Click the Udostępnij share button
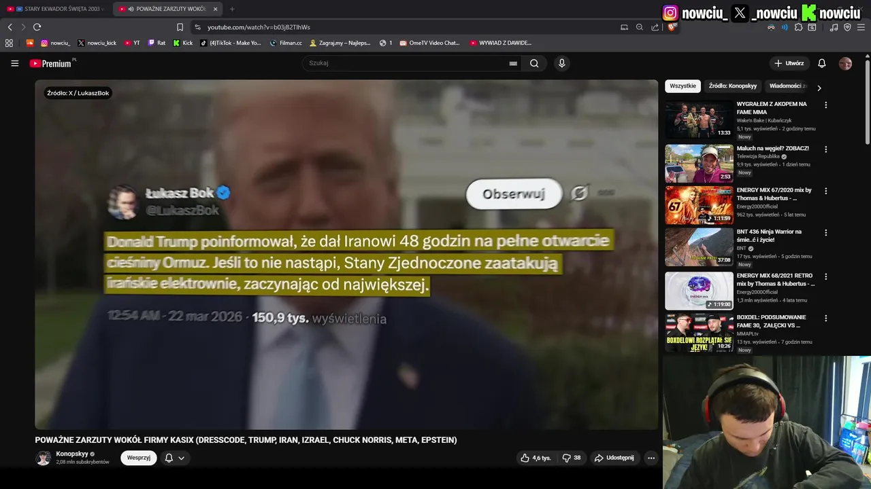The width and height of the screenshot is (871, 489). click(x=614, y=458)
